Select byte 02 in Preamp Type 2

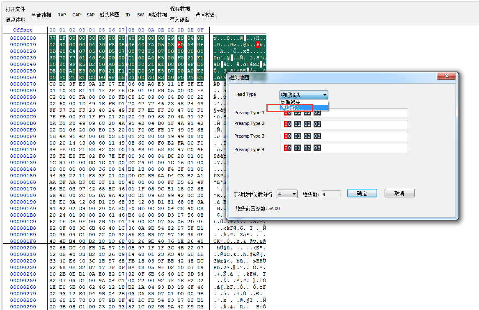click(x=307, y=124)
